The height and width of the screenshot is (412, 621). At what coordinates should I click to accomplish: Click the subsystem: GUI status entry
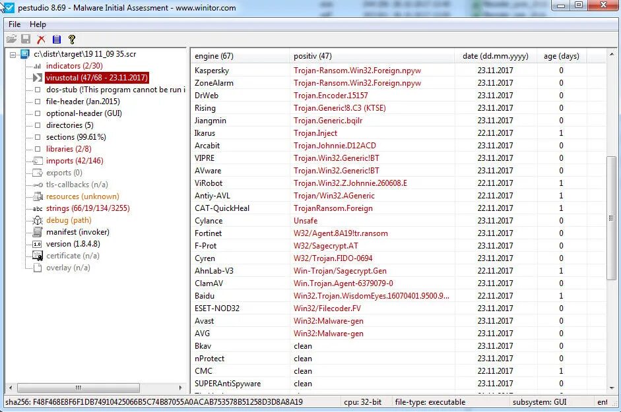click(539, 402)
